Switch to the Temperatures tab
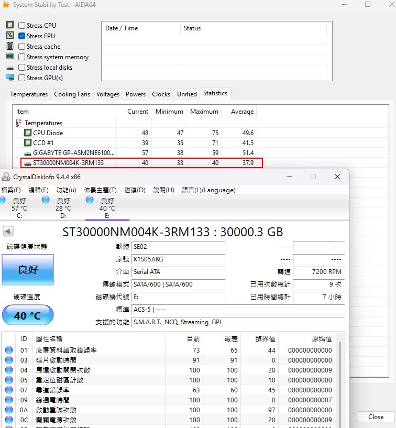Viewport: 396px width, 428px height. point(29,94)
